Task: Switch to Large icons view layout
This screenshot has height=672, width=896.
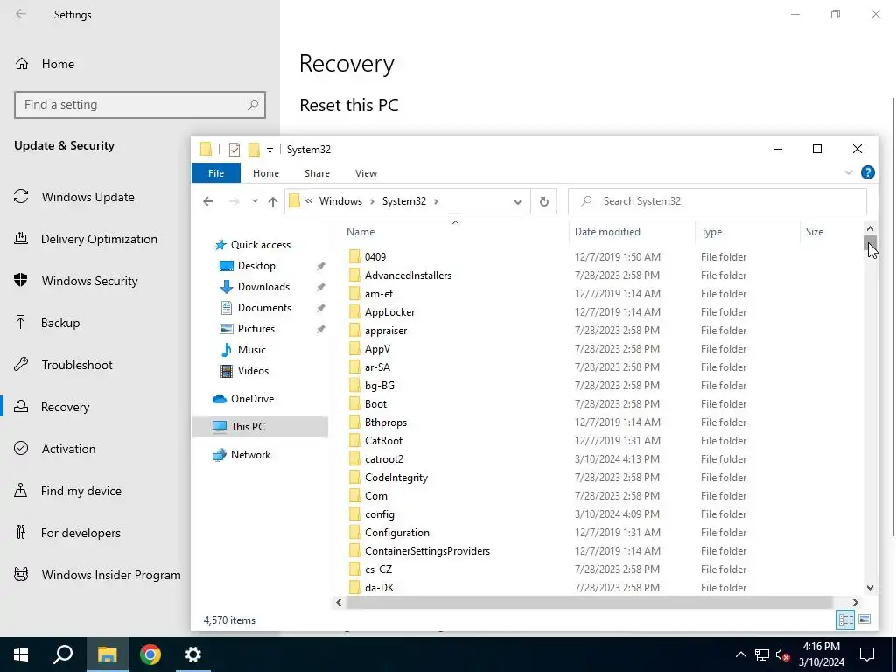Action: [x=864, y=619]
